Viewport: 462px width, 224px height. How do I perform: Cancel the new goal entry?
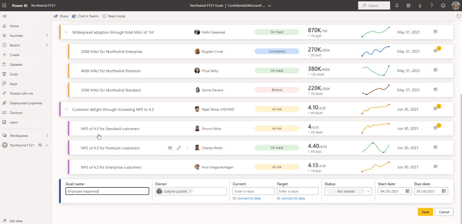tap(444, 212)
